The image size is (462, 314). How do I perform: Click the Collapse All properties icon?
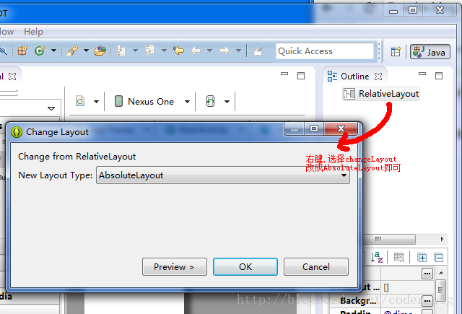pos(439,258)
